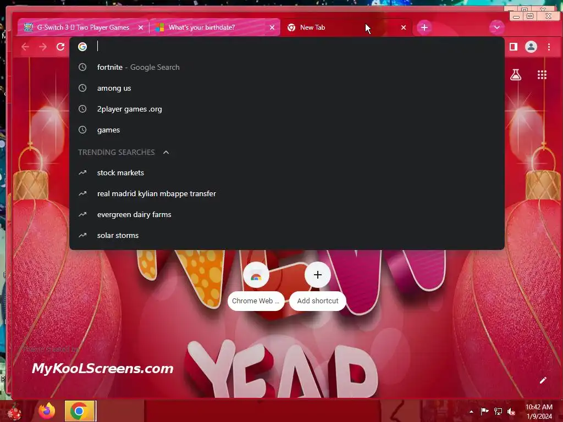Minimize the front Chrome window
563x422 pixels.
(516, 16)
